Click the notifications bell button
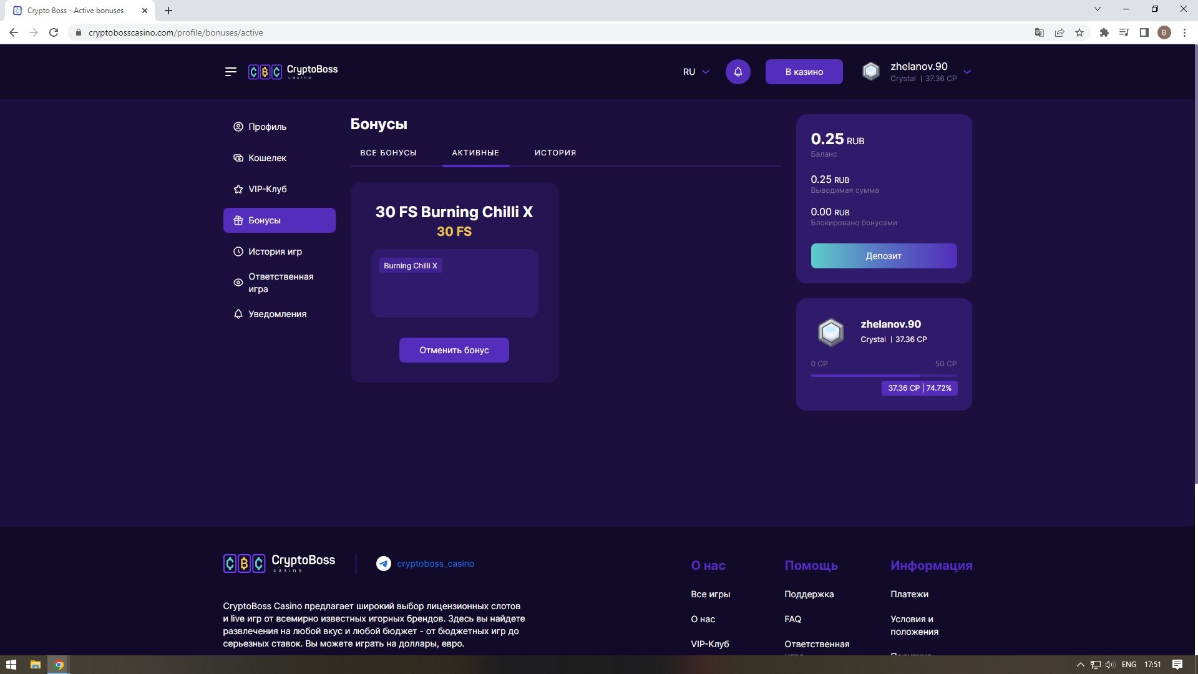The width and height of the screenshot is (1198, 674). (738, 72)
